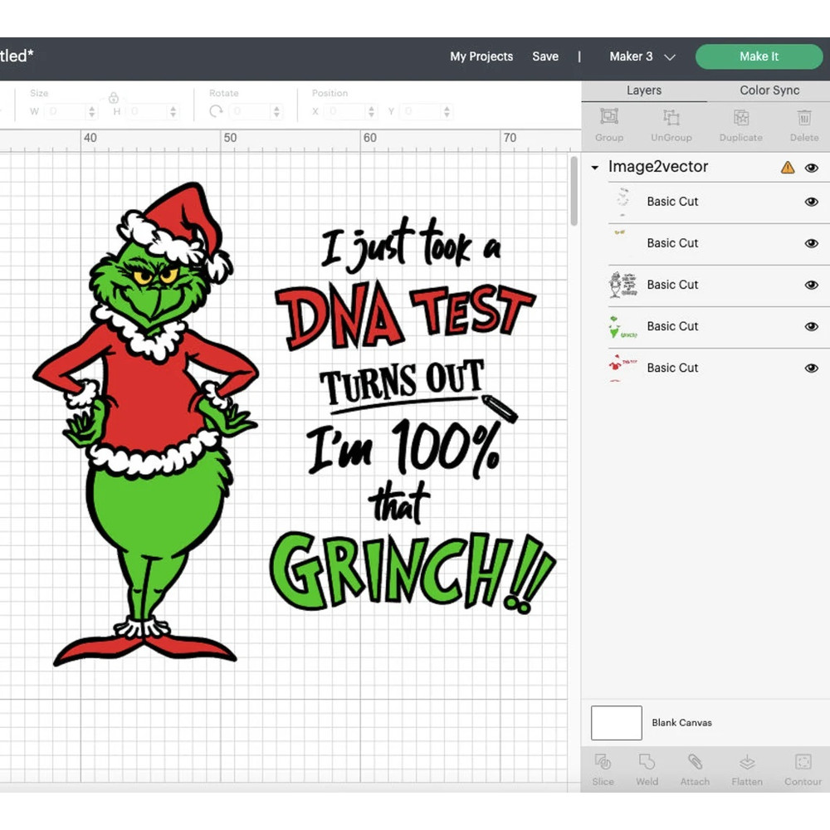The height and width of the screenshot is (830, 830).
Task: Toggle visibility of the green Grinch text layer
Action: 811,326
